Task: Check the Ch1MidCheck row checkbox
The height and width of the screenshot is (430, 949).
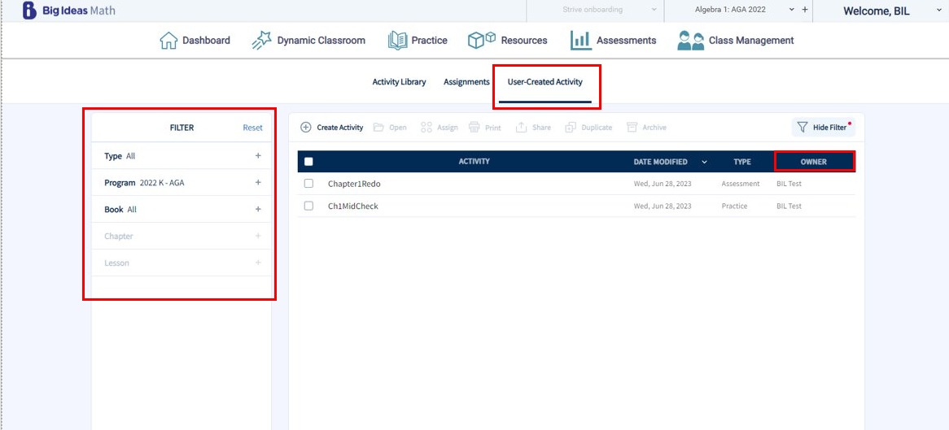Action: coord(308,206)
